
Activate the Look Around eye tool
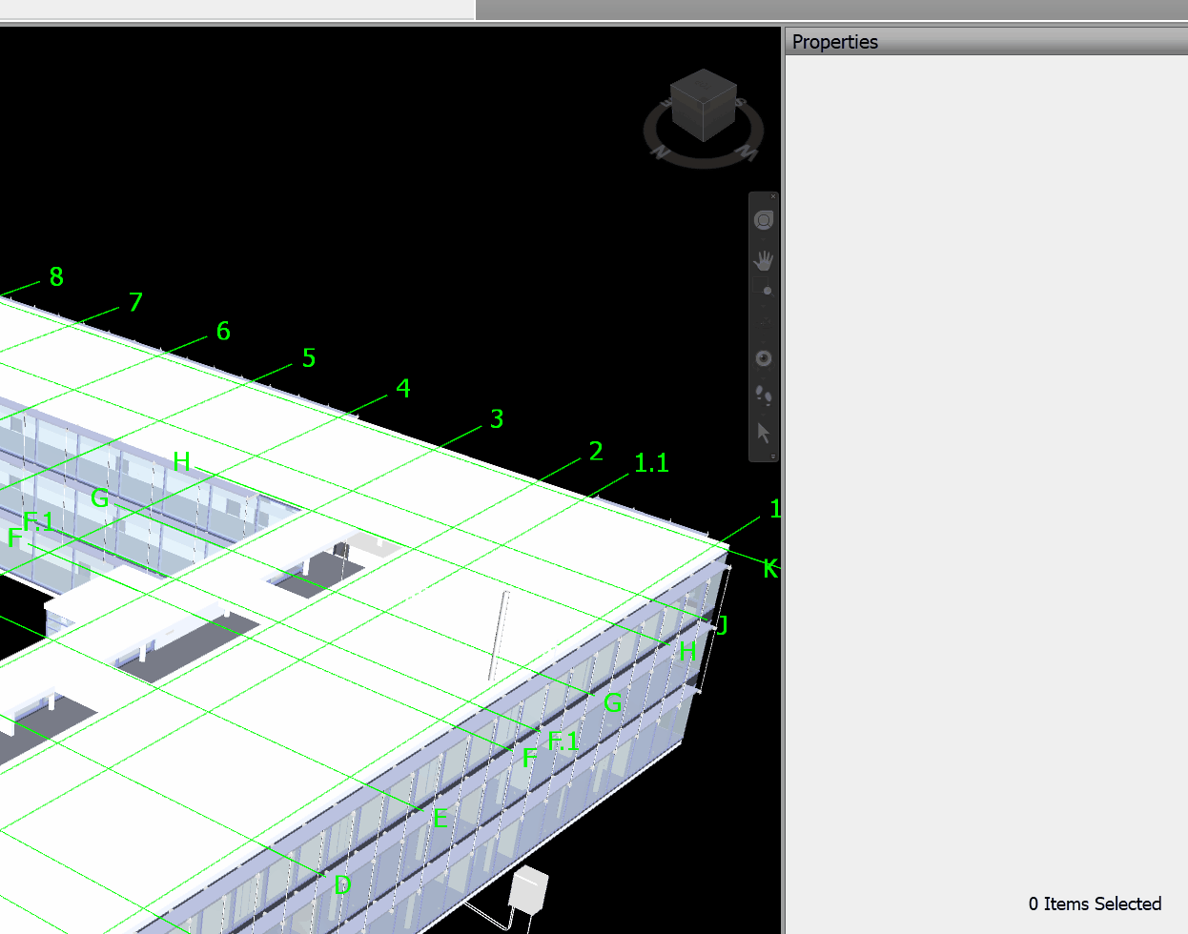tap(763, 358)
